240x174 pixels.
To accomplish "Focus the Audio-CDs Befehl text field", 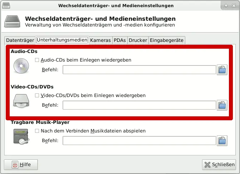I will 139,69.
